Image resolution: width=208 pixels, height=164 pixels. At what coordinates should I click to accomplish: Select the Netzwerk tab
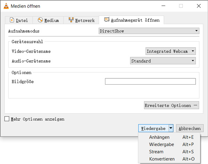point(81,20)
